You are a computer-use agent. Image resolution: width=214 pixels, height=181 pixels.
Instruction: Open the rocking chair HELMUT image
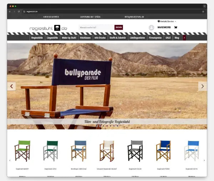click(x=107, y=151)
